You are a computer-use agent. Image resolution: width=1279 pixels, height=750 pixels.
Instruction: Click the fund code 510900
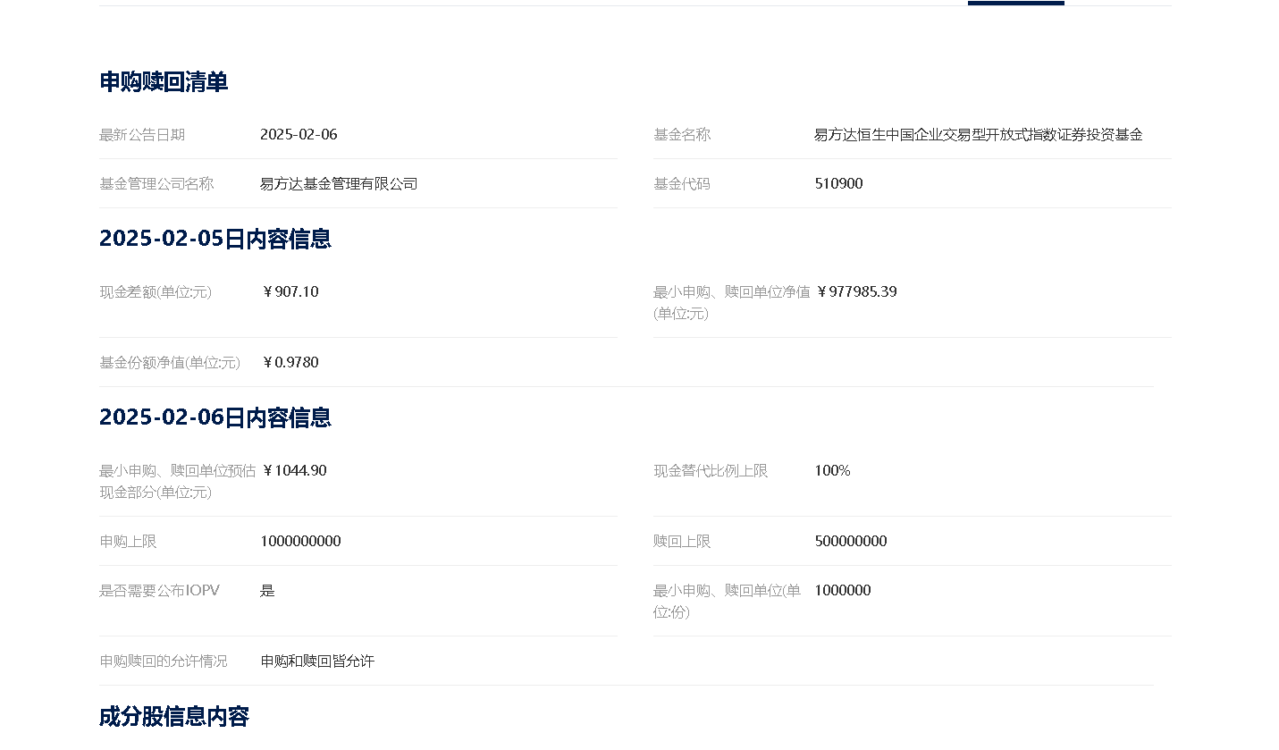[x=839, y=184]
